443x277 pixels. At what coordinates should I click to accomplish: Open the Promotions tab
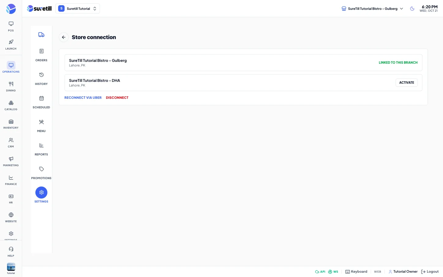click(41, 173)
